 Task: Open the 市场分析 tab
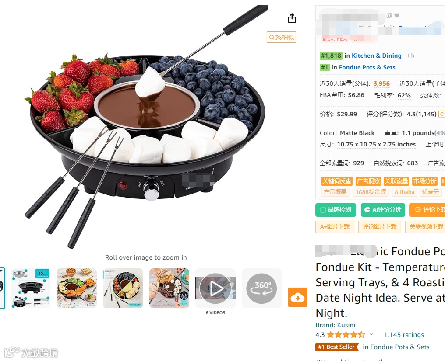click(424, 181)
